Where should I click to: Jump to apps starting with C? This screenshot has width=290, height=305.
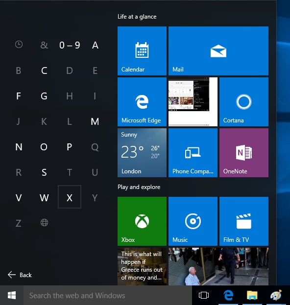44,70
